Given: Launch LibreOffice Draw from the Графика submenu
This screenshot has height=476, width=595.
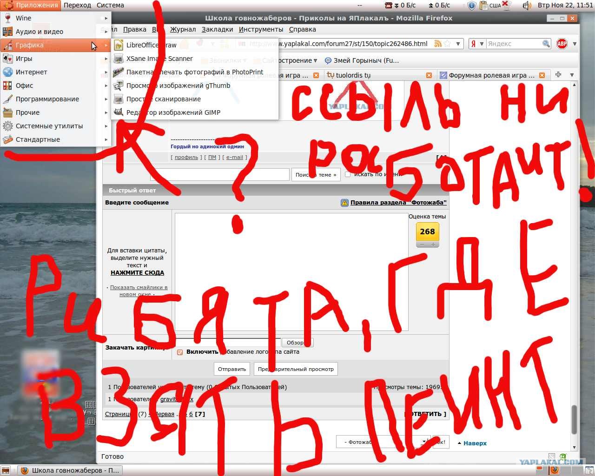Looking at the screenshot, I should [195, 45].
